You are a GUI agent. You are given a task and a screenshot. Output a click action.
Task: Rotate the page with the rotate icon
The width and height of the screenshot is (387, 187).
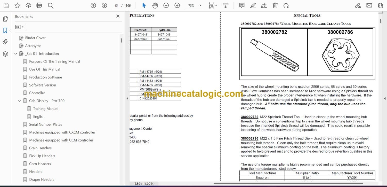[286, 5]
